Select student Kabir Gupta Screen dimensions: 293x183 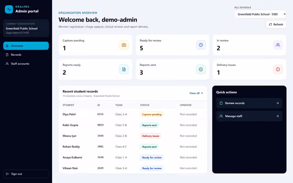tap(70, 125)
